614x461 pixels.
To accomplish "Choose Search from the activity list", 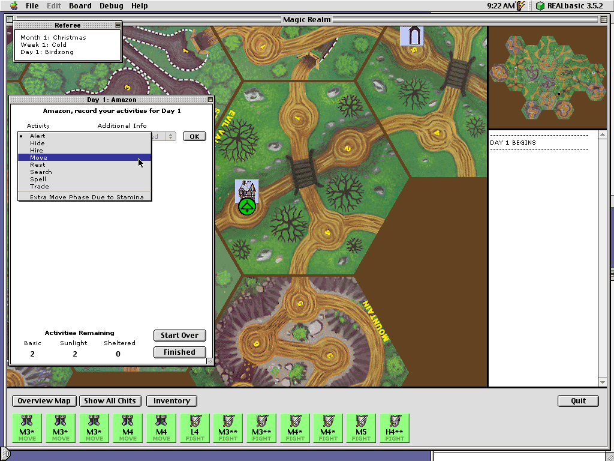I will tap(85, 172).
